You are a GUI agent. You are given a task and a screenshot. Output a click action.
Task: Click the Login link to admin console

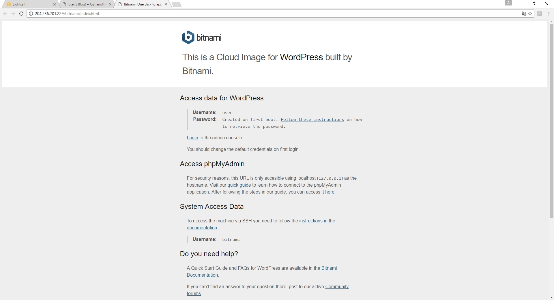point(192,138)
